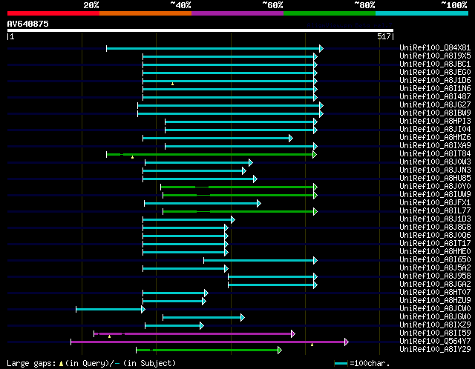Select the UniRef100_A8J5A2 label
This screenshot has height=369, width=475.
(x=435, y=268)
